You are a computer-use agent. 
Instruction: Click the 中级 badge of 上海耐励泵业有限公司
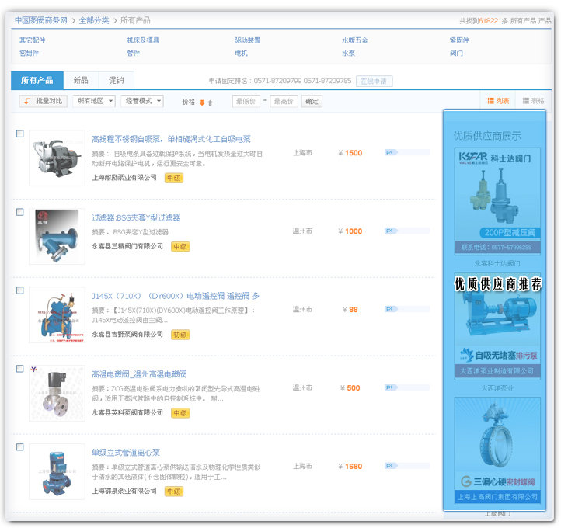click(174, 178)
